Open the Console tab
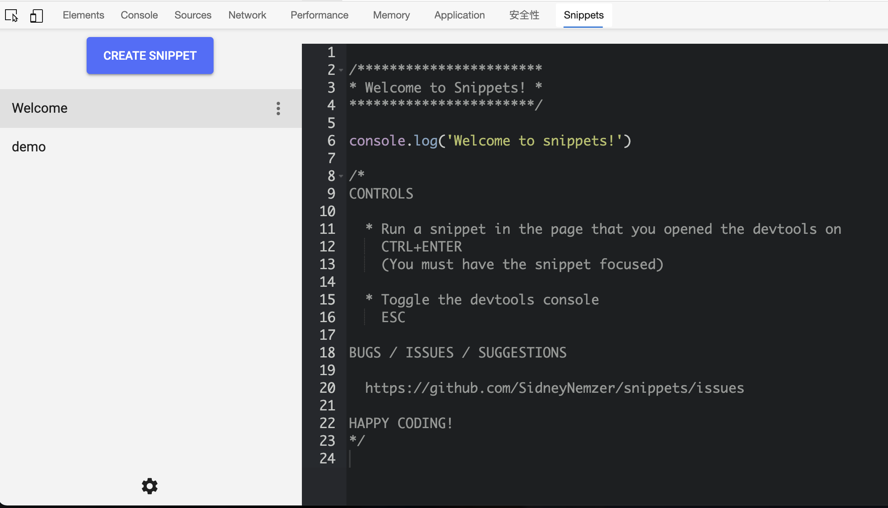The image size is (888, 508). (139, 15)
